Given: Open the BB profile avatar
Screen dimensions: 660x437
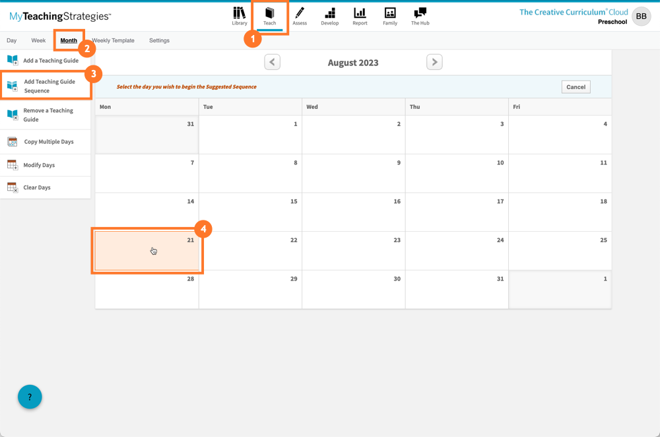Looking at the screenshot, I should [x=641, y=16].
